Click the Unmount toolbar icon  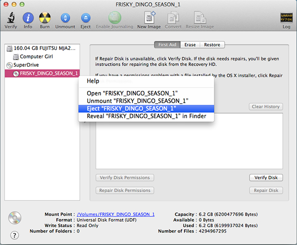(x=65, y=18)
